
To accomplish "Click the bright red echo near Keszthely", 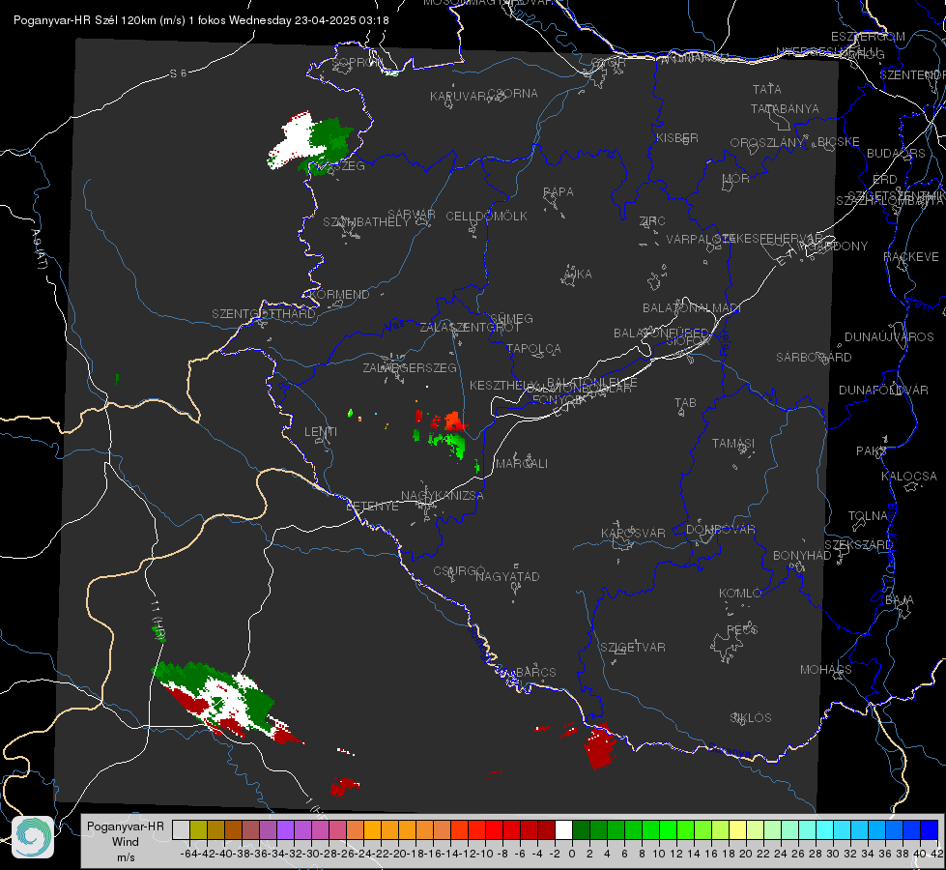I will click(452, 420).
